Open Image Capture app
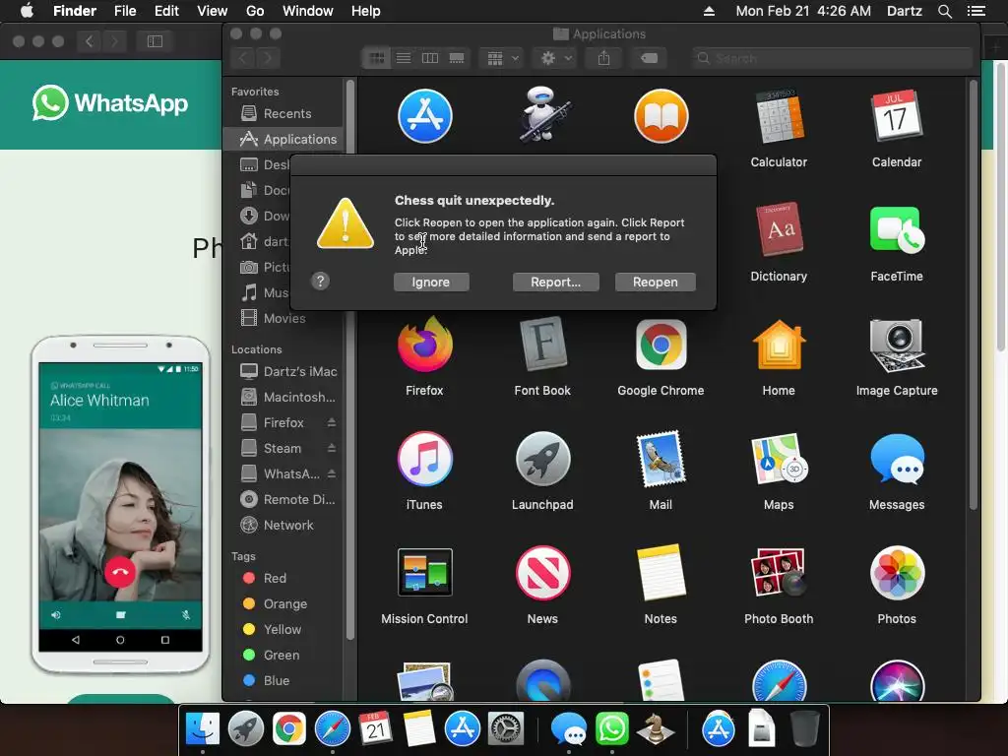This screenshot has height=756, width=1008. [897, 345]
